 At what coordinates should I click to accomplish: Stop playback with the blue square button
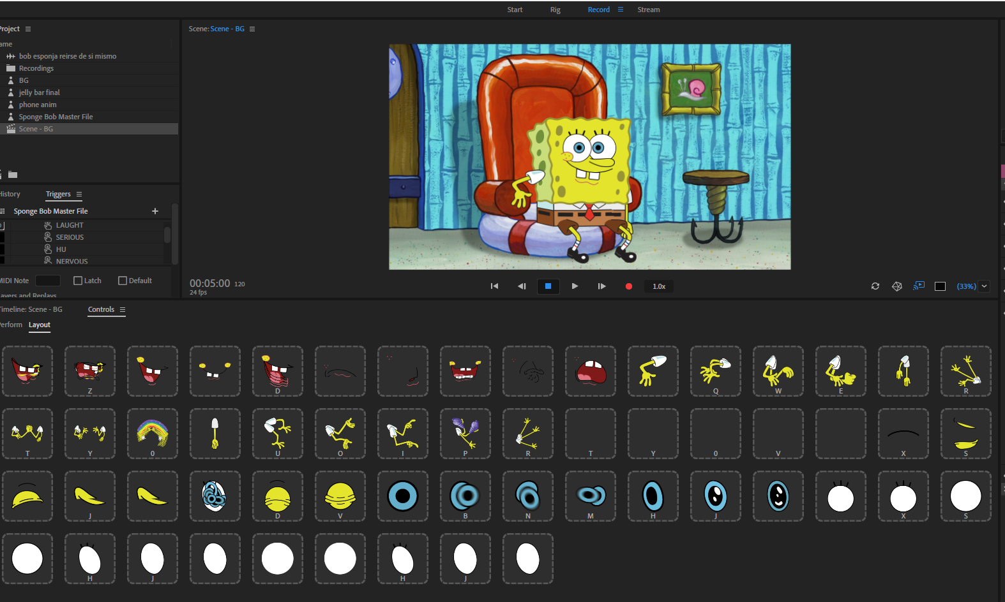click(x=548, y=286)
